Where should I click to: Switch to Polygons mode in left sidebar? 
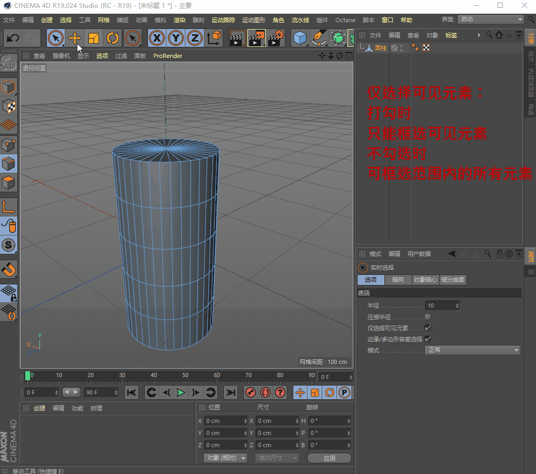point(9,184)
